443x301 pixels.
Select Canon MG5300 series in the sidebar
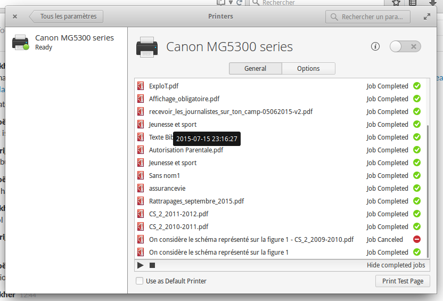point(66,42)
